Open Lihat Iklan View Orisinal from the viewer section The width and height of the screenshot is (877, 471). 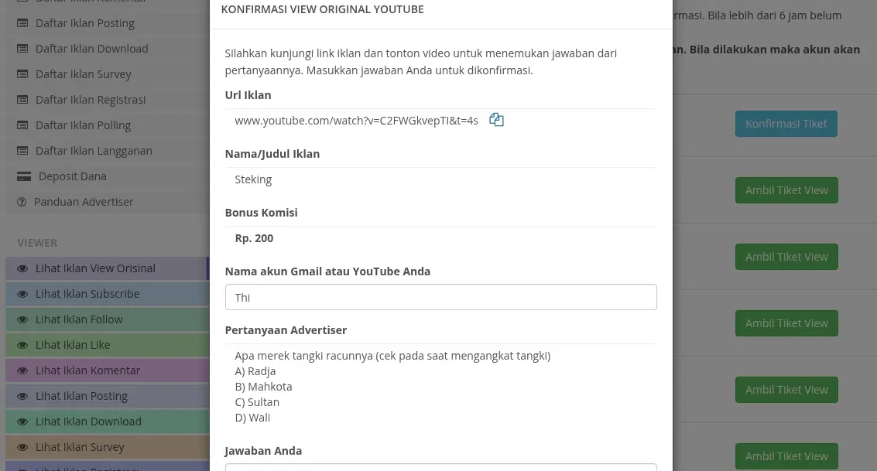(95, 268)
